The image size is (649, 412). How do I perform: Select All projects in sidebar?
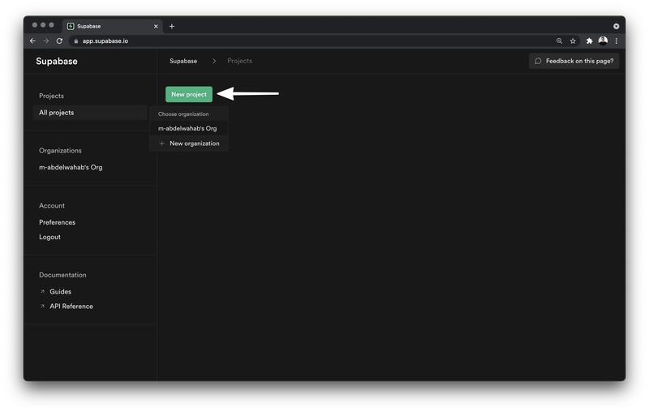pos(90,113)
